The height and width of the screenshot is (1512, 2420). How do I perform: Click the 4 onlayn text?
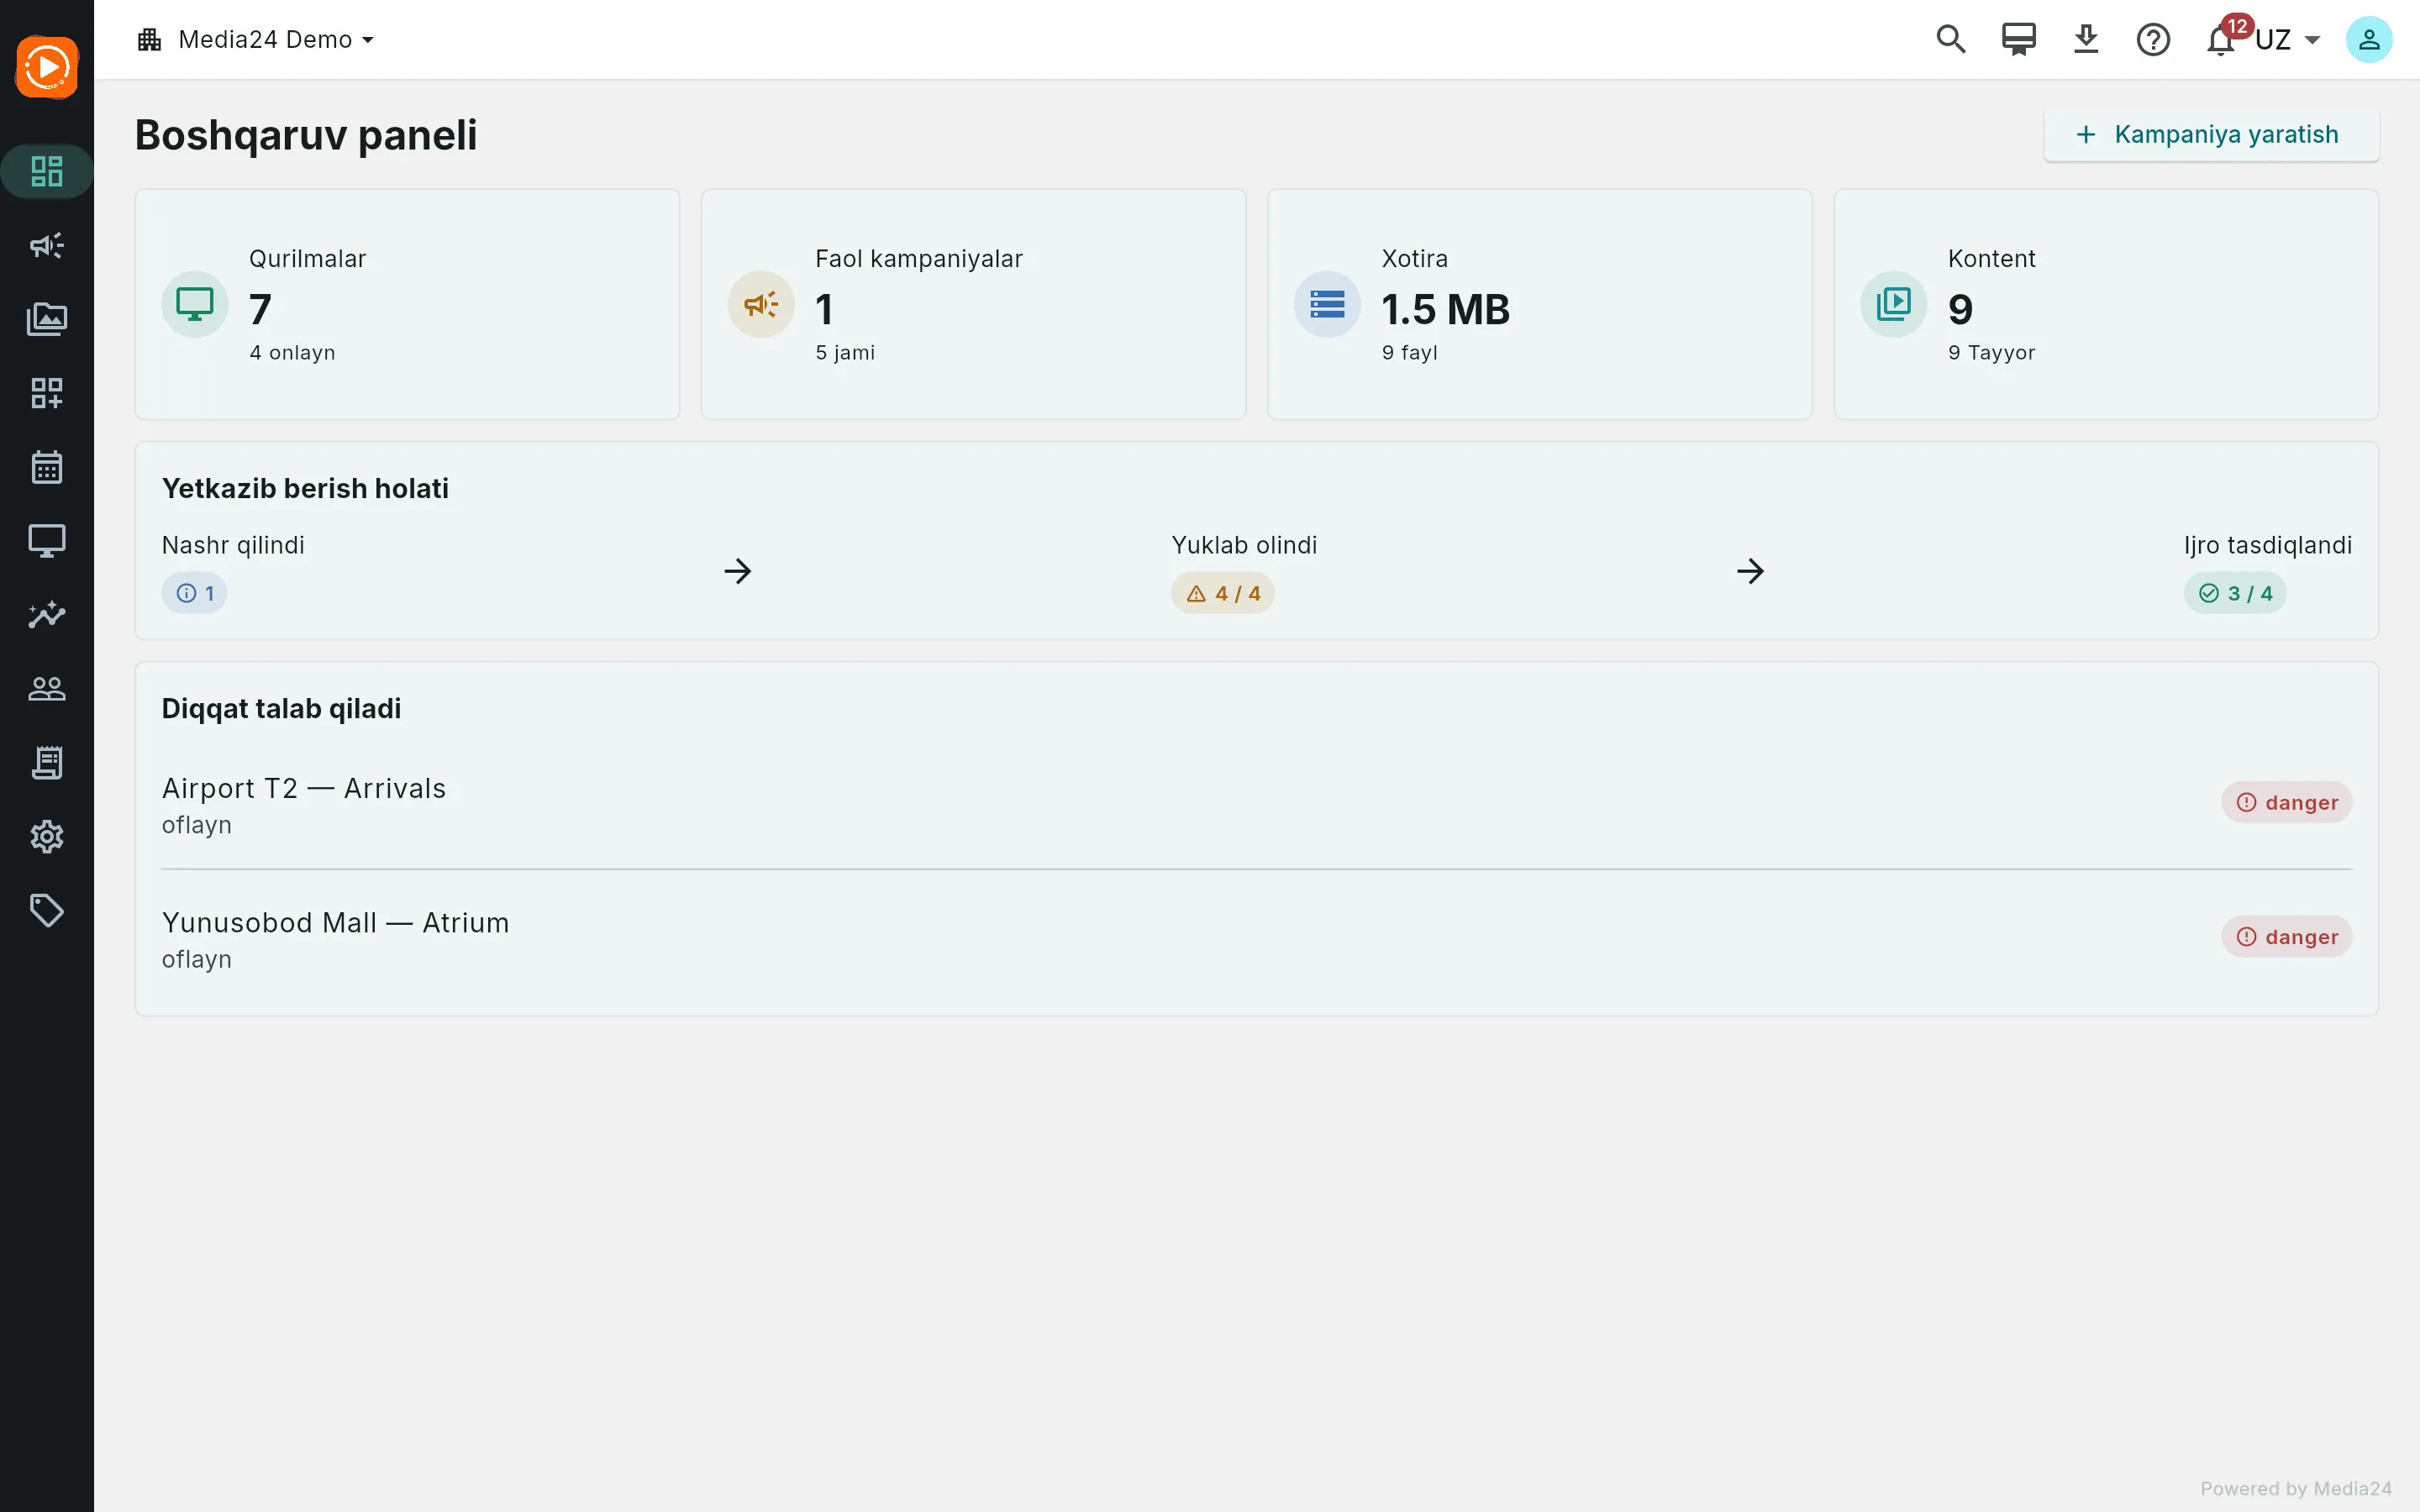point(292,352)
